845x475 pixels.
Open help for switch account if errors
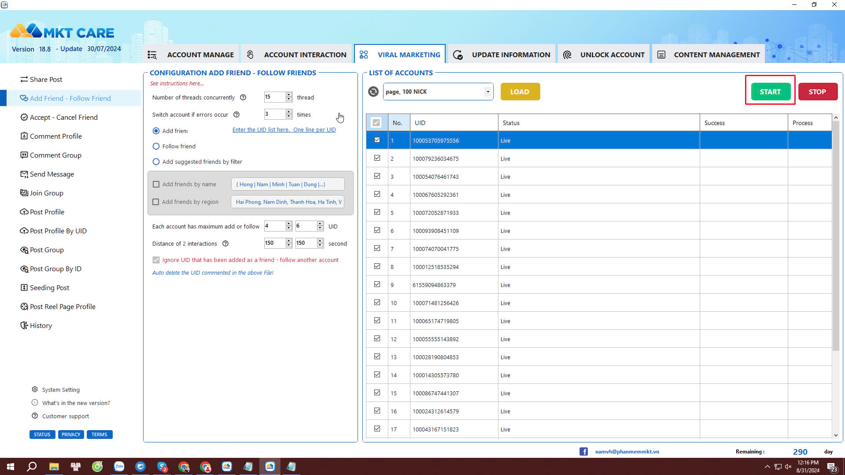[236, 114]
